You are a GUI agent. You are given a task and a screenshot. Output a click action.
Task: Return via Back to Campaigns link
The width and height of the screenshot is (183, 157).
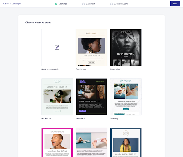point(13,4)
